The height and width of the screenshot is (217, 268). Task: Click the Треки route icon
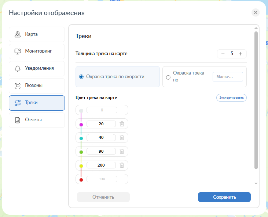coord(18,103)
